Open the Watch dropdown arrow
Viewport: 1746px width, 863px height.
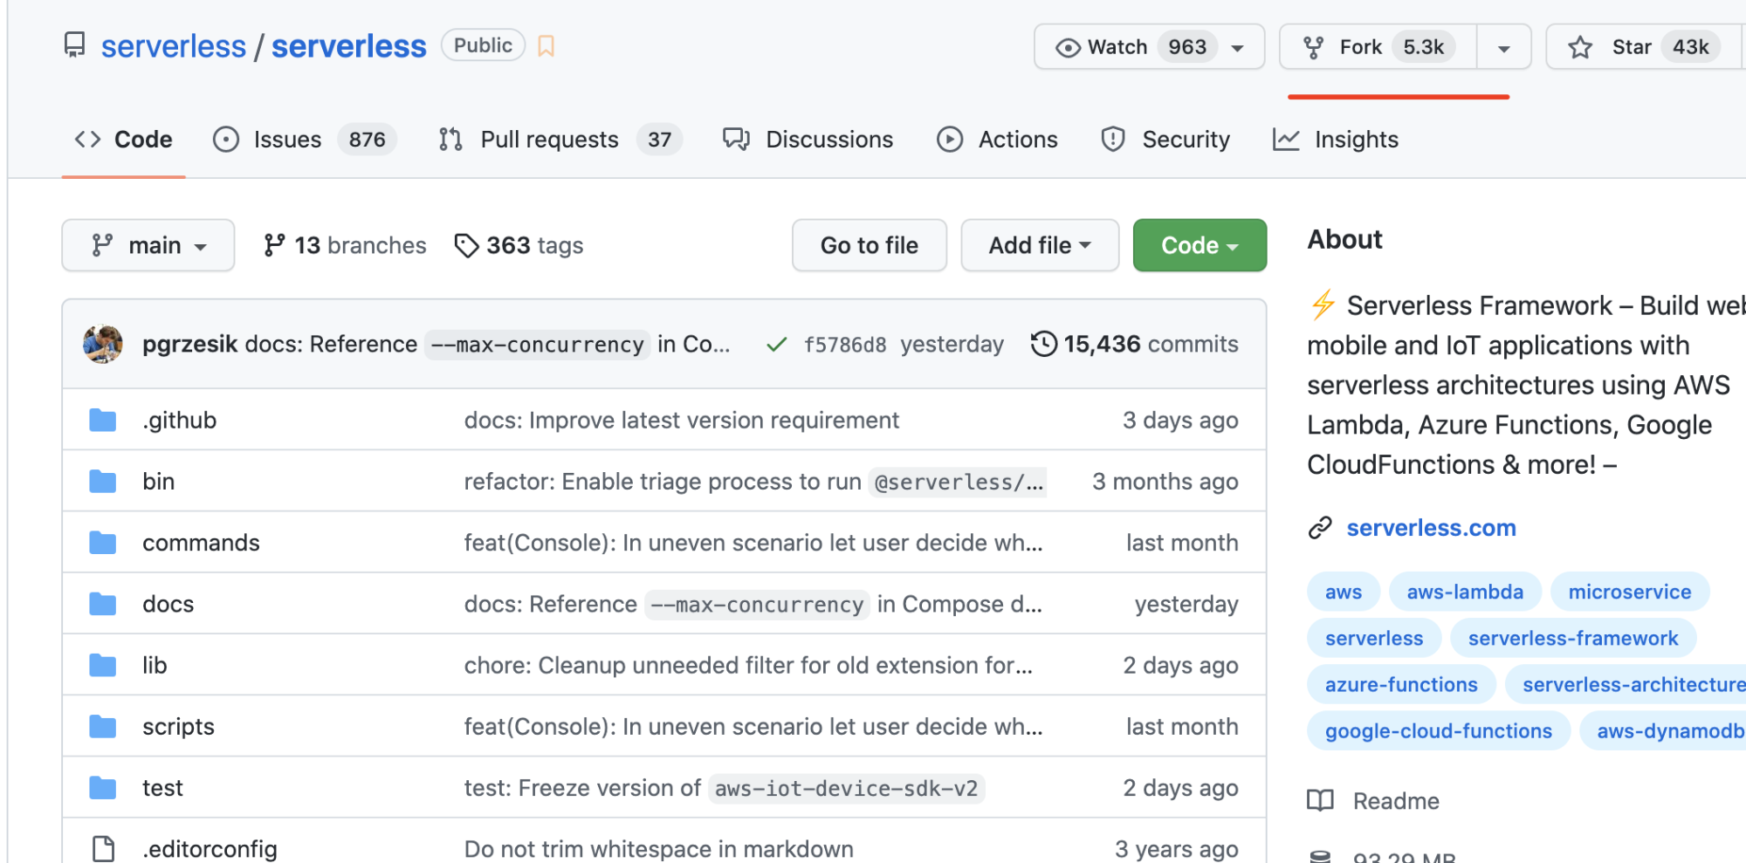pyautogui.click(x=1238, y=48)
